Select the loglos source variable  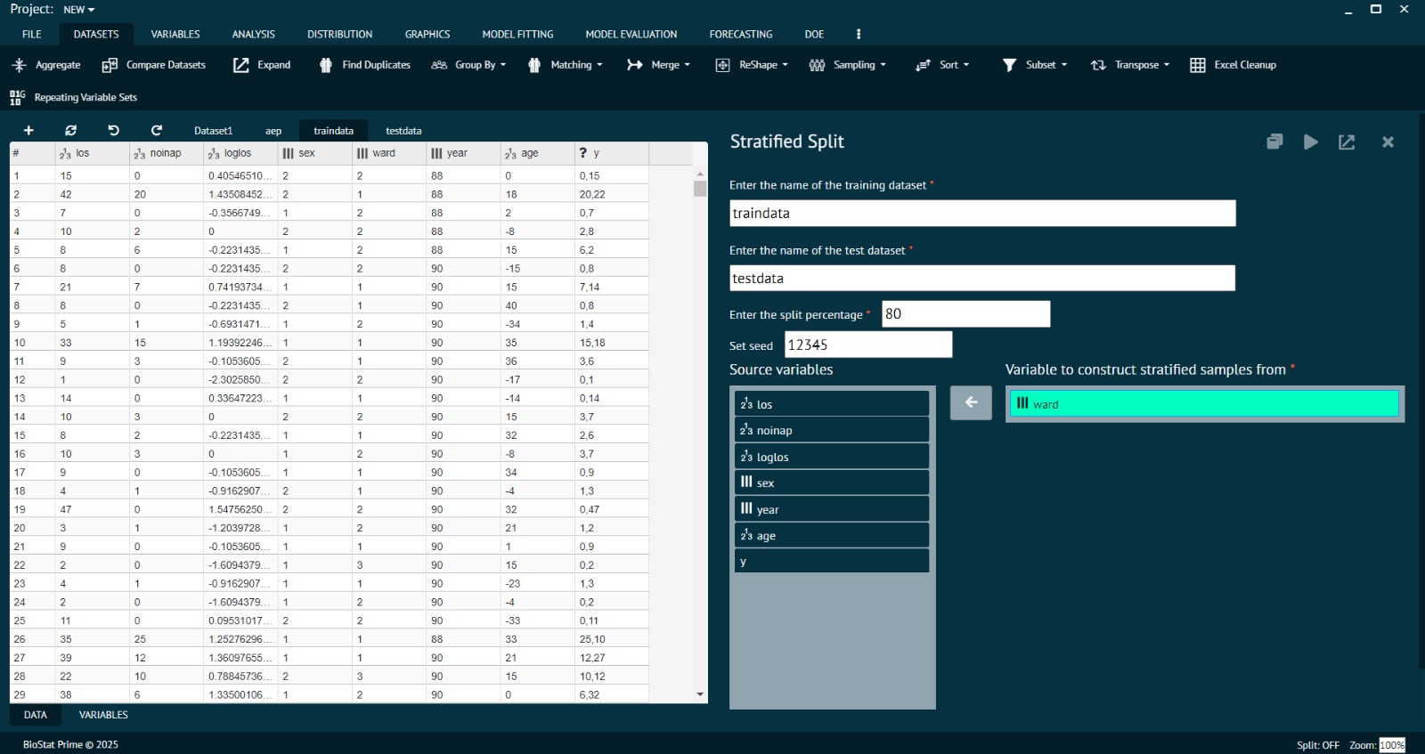tap(831, 457)
